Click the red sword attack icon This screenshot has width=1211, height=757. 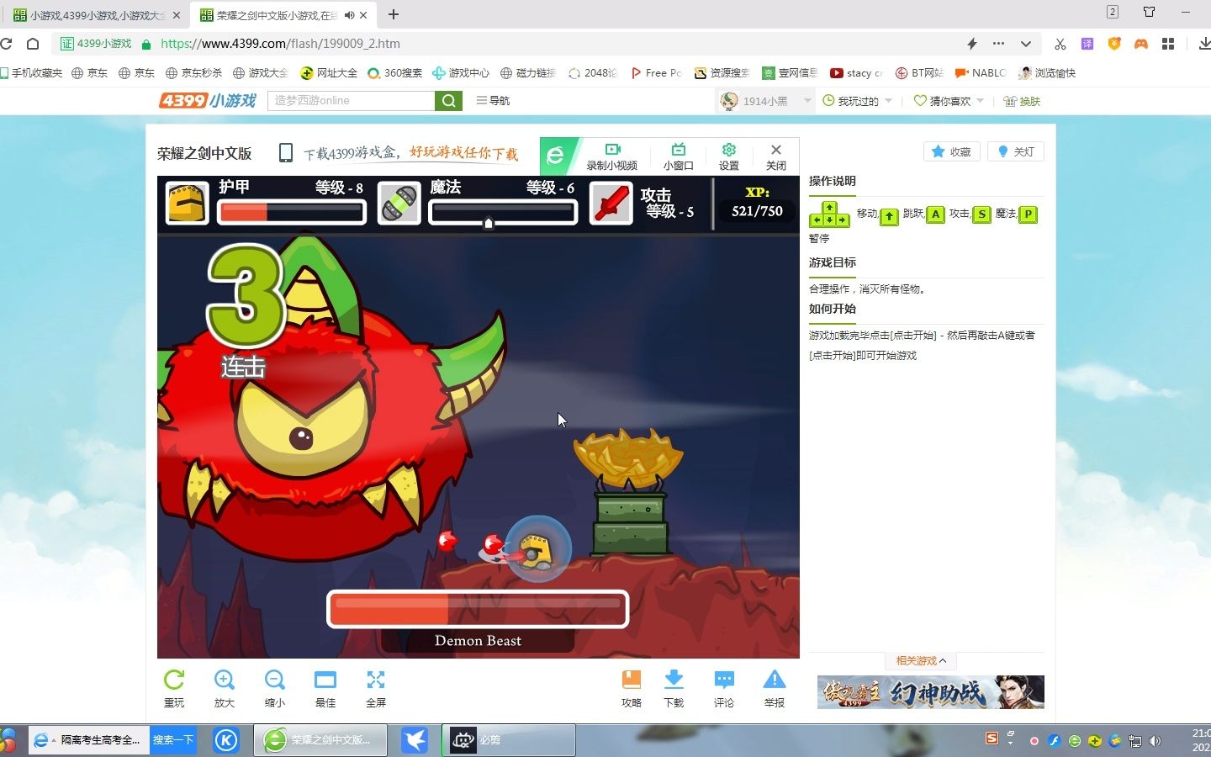tap(611, 204)
